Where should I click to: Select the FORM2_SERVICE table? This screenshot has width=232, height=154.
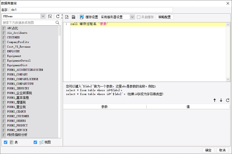[x=17, y=130]
